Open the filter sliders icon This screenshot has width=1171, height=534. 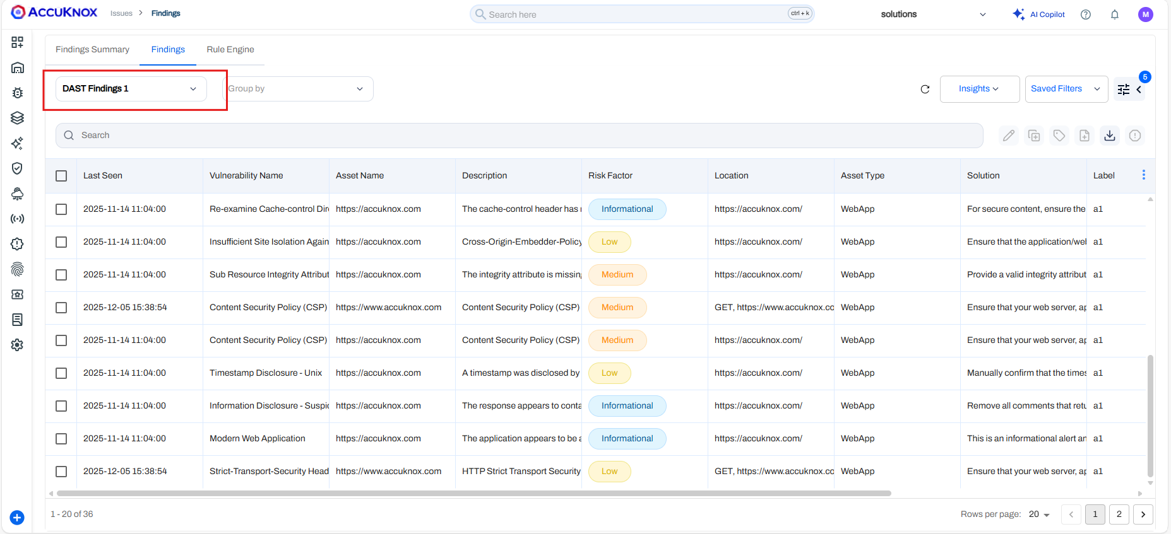[1124, 90]
